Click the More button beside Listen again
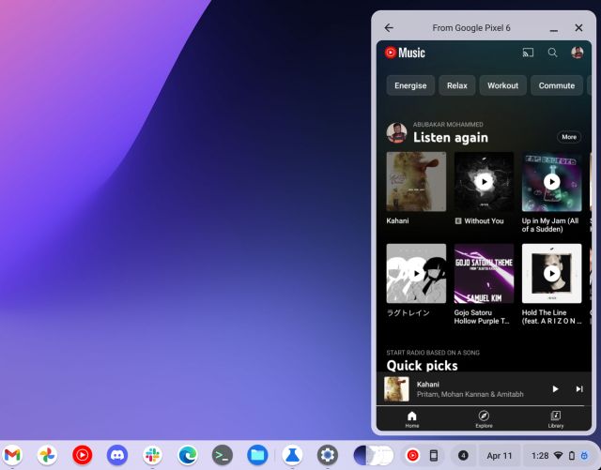 pos(569,137)
